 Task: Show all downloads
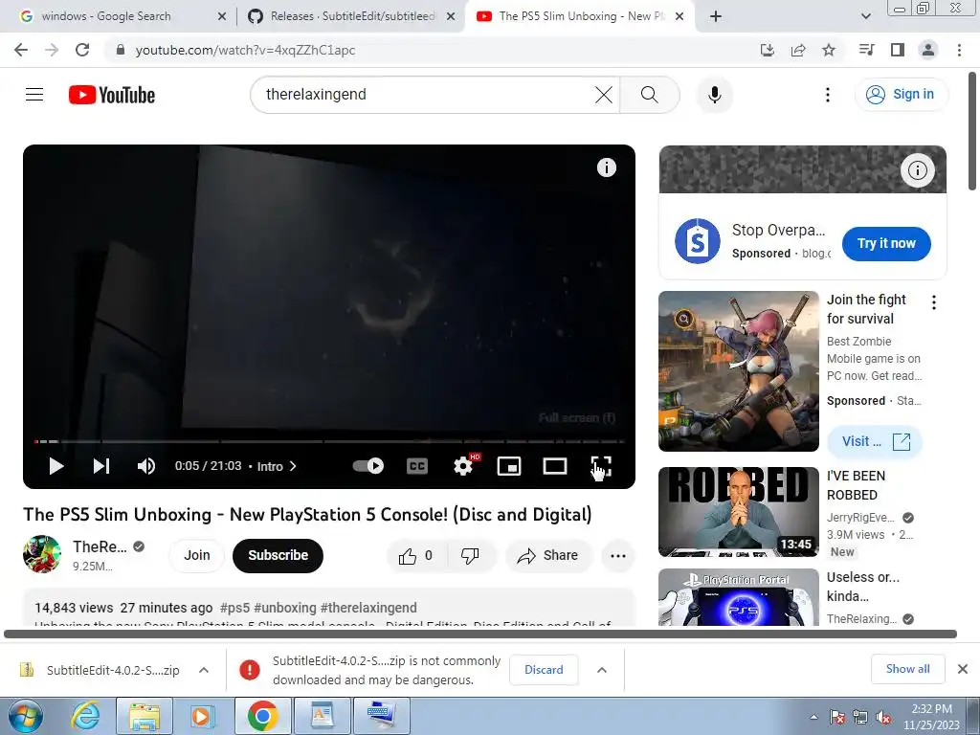pyautogui.click(x=907, y=669)
